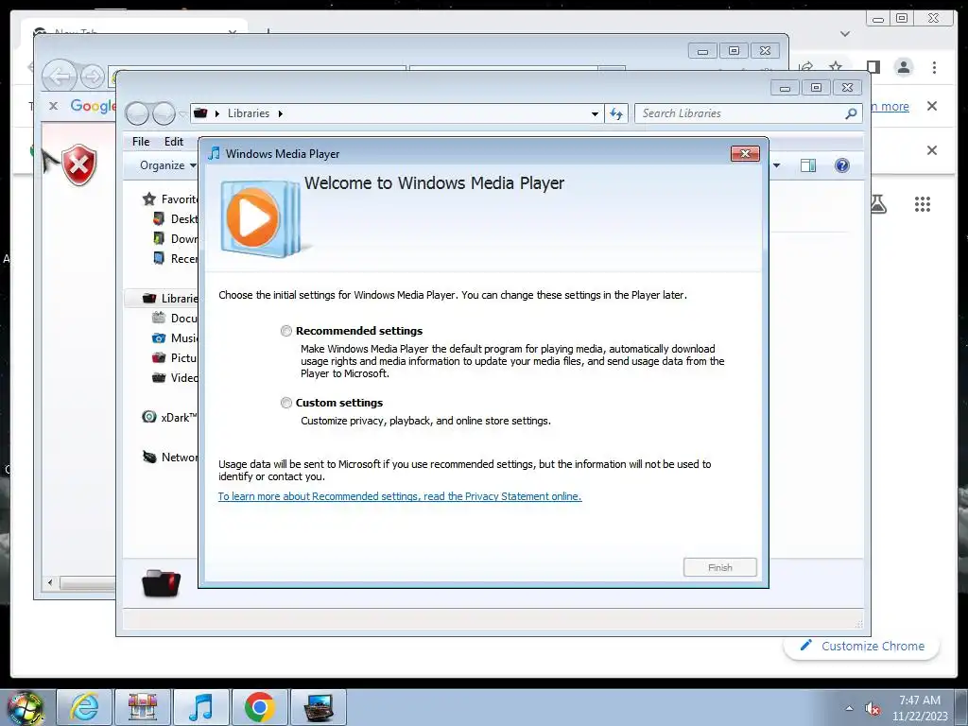The height and width of the screenshot is (726, 968).
Task: Bookmark this tab with star icon
Action: [x=836, y=65]
